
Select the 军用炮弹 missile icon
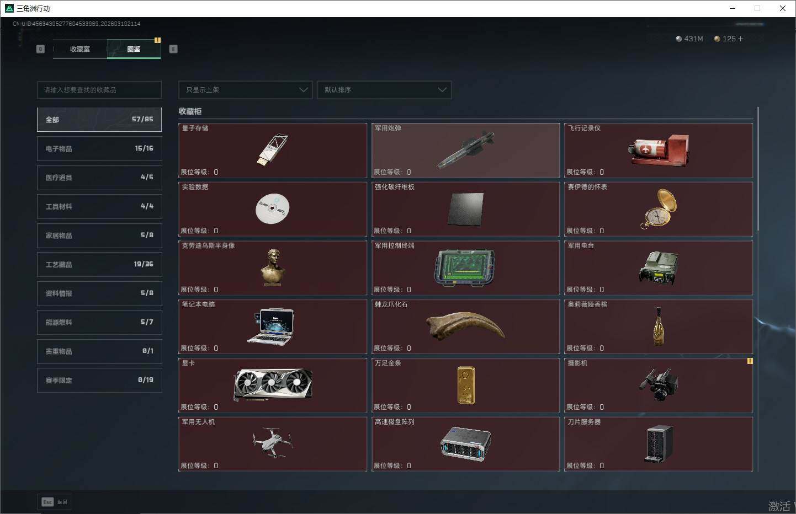click(x=465, y=149)
